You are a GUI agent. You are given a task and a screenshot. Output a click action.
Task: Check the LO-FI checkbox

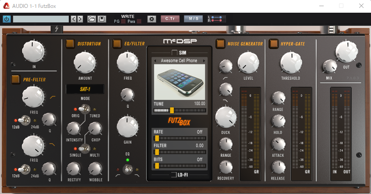pyautogui.click(x=173, y=175)
